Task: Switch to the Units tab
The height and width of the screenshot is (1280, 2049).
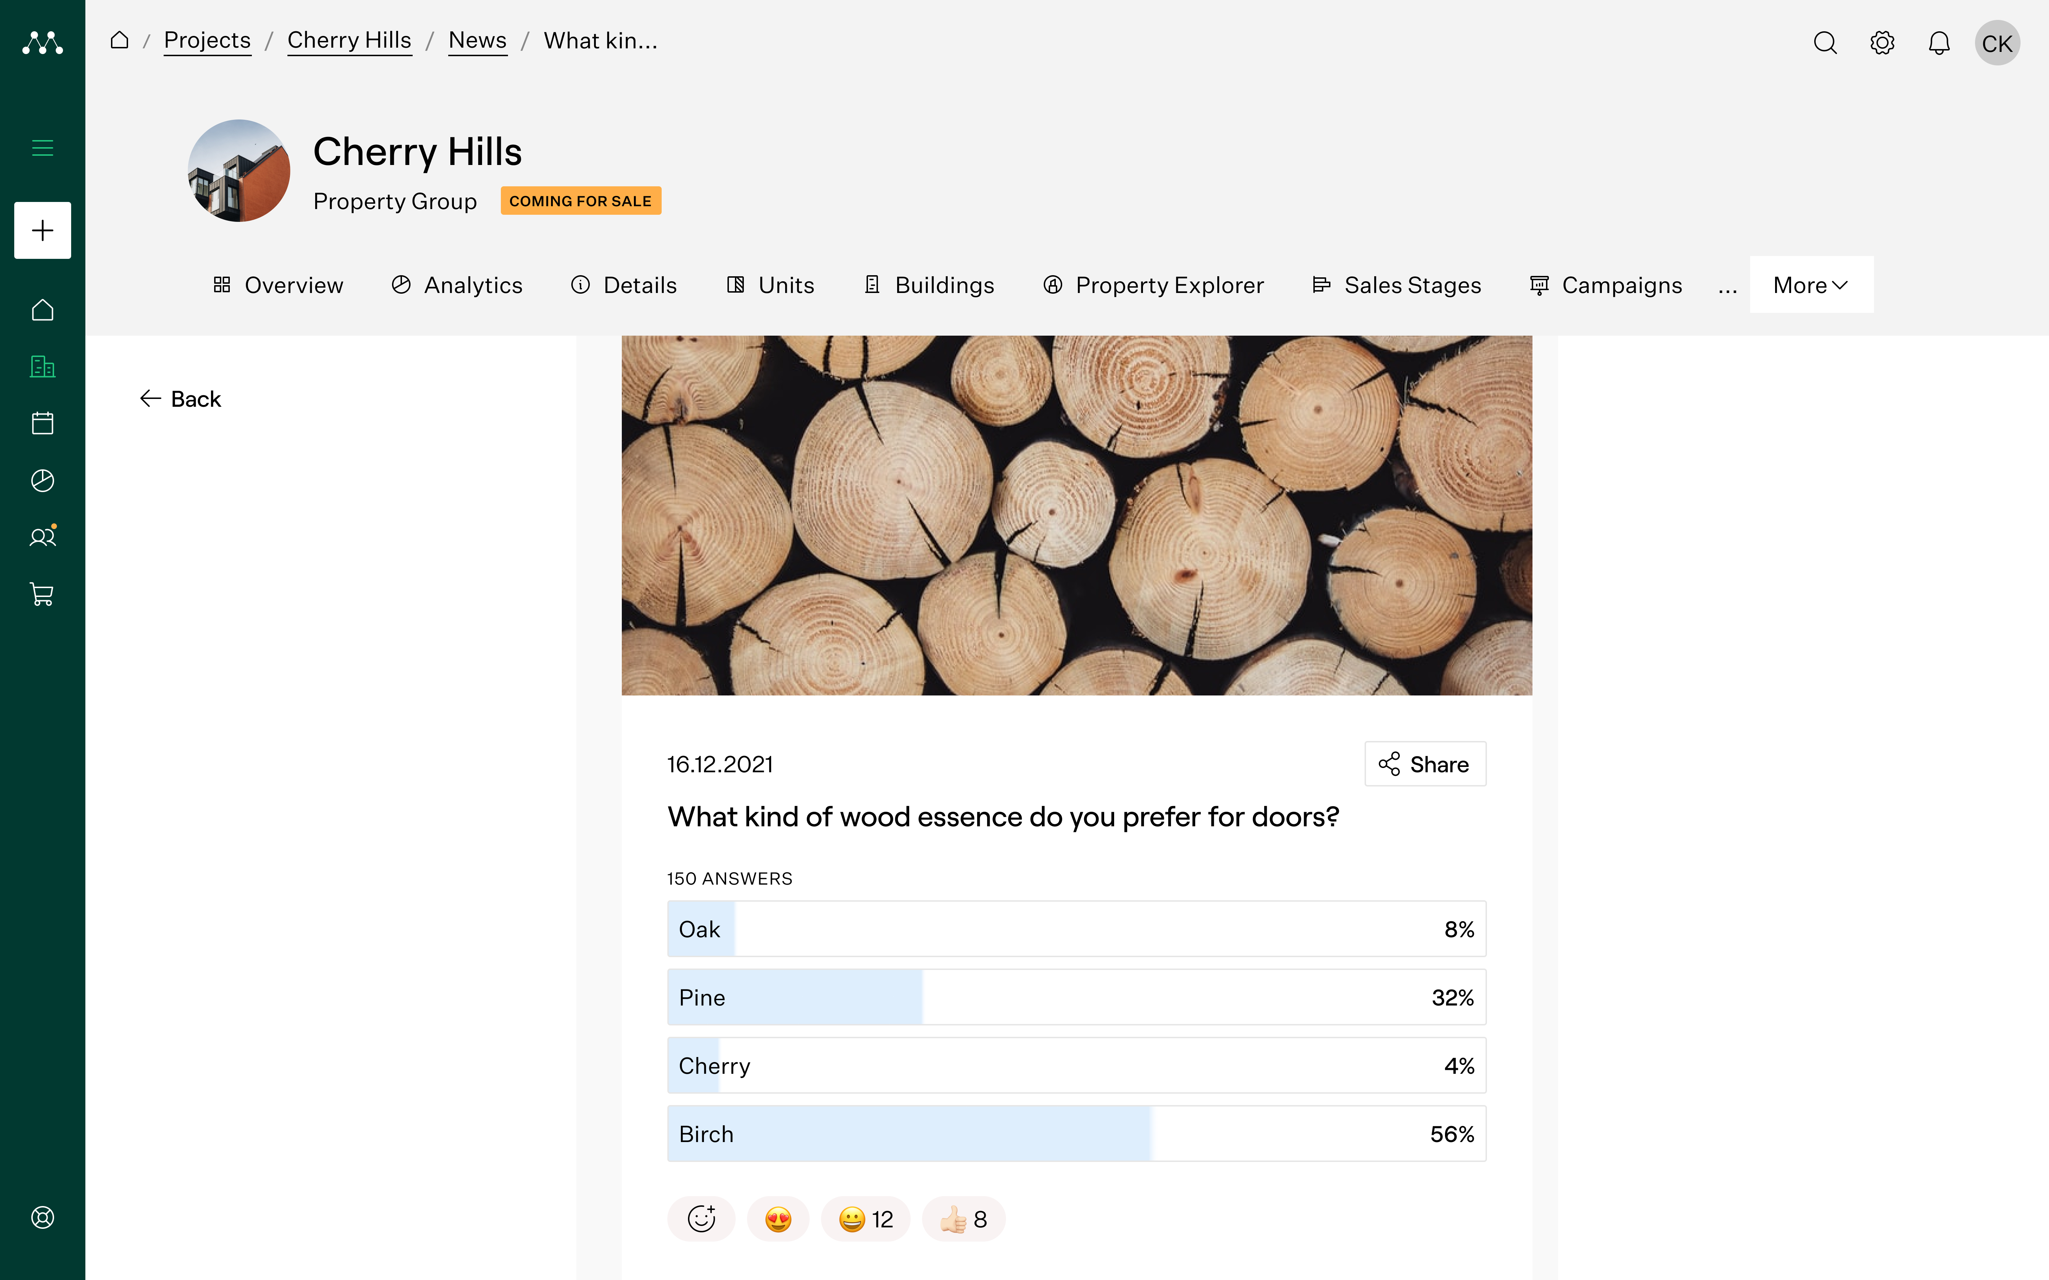Action: click(x=771, y=285)
